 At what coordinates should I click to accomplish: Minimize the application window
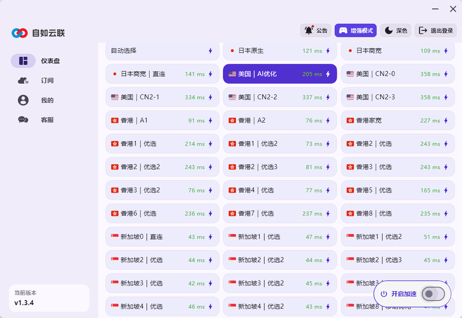click(435, 9)
